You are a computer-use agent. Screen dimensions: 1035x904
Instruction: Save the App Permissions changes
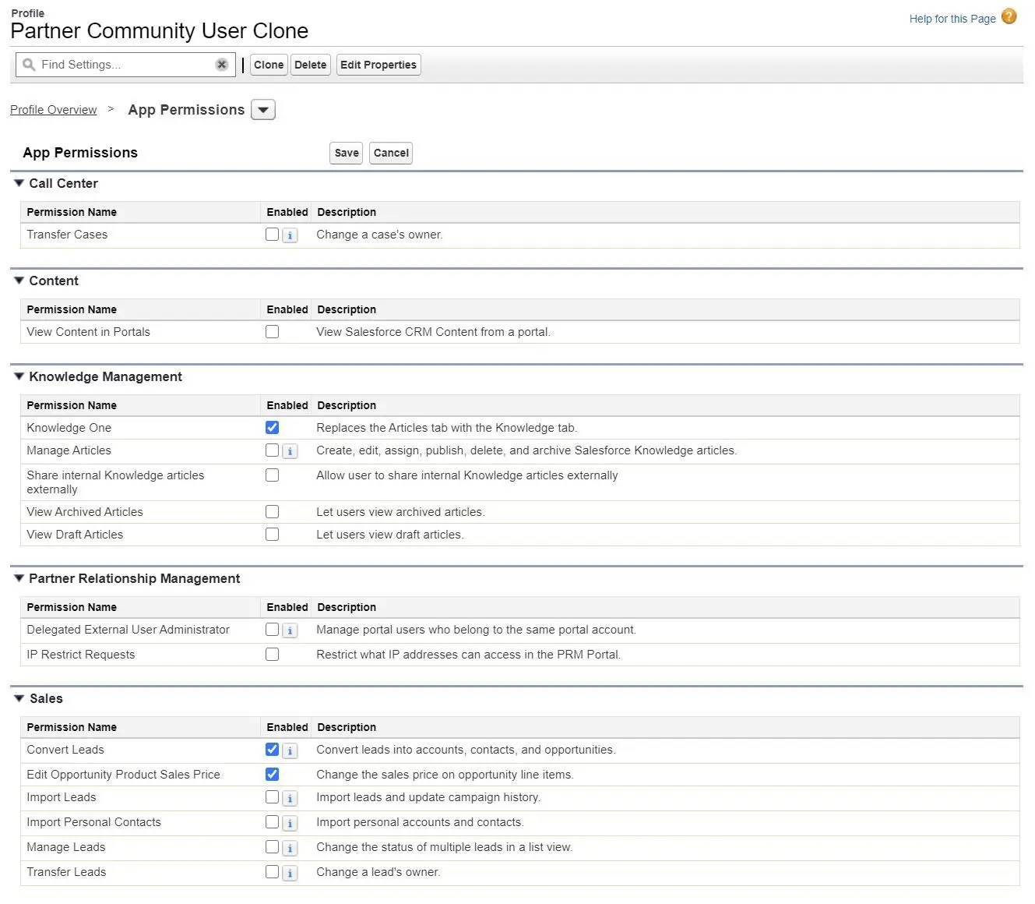347,153
